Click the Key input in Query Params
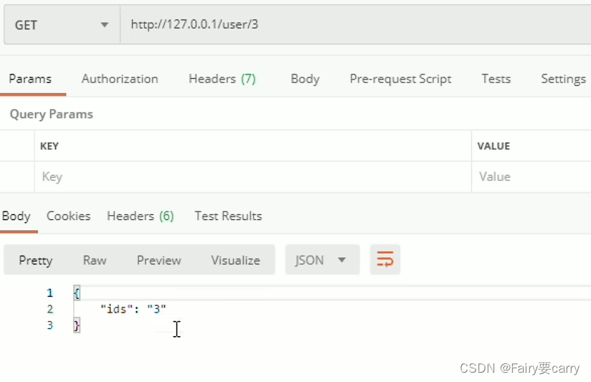The height and width of the screenshot is (382, 591). [253, 177]
